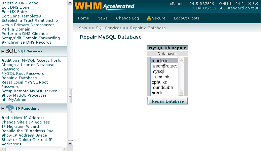This screenshot has height=151, width=261.
Task: Open Edit MX Entry link
Action: [14, 12]
